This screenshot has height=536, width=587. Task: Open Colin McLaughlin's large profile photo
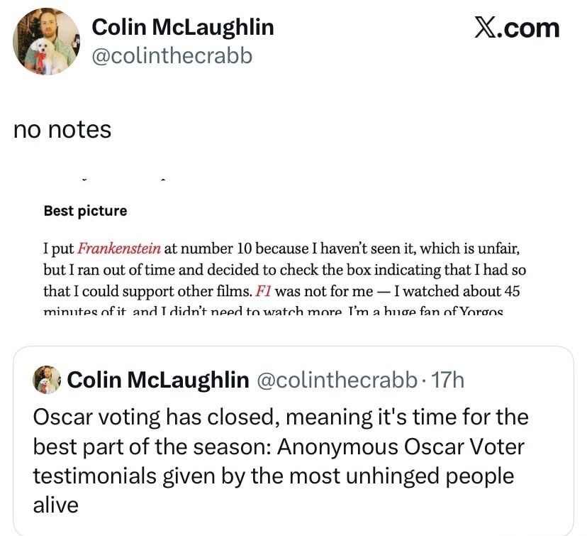click(47, 41)
